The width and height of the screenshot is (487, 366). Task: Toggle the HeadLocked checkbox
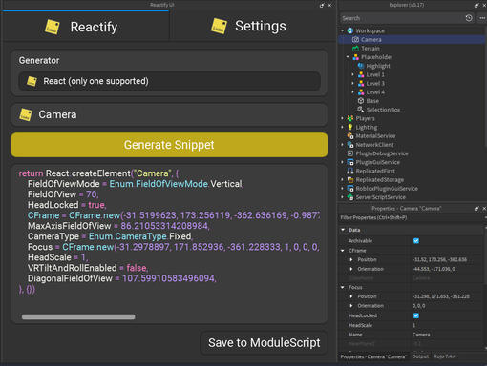(x=416, y=315)
